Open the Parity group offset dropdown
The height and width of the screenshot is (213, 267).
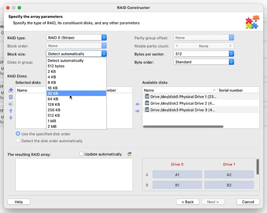204,38
